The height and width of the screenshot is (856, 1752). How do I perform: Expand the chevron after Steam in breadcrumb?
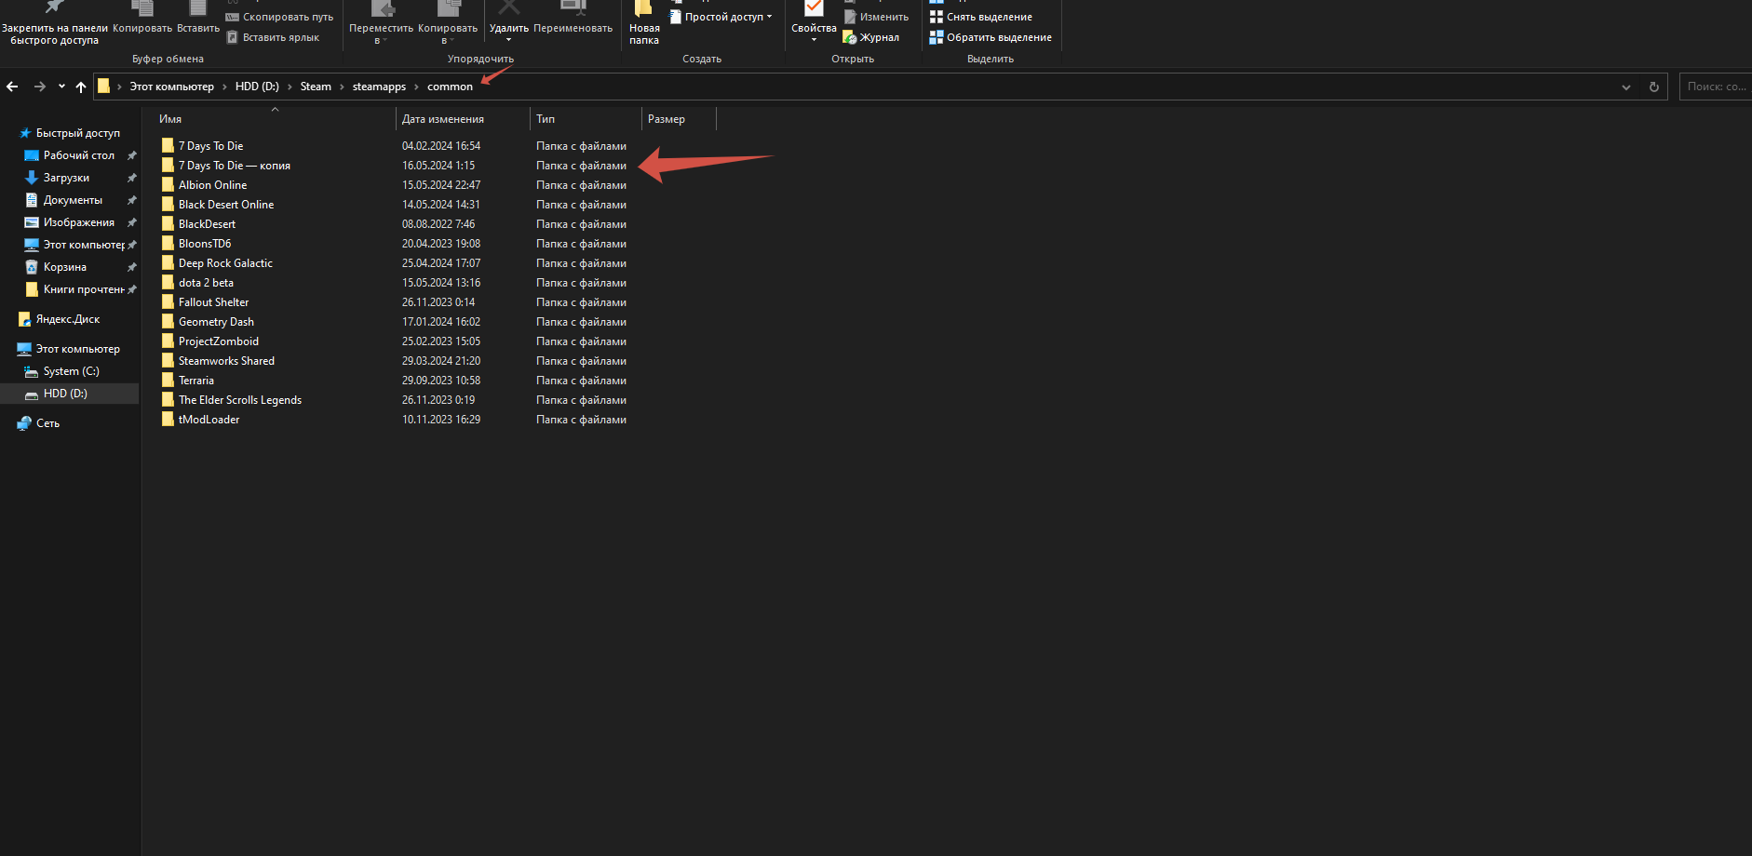point(342,87)
